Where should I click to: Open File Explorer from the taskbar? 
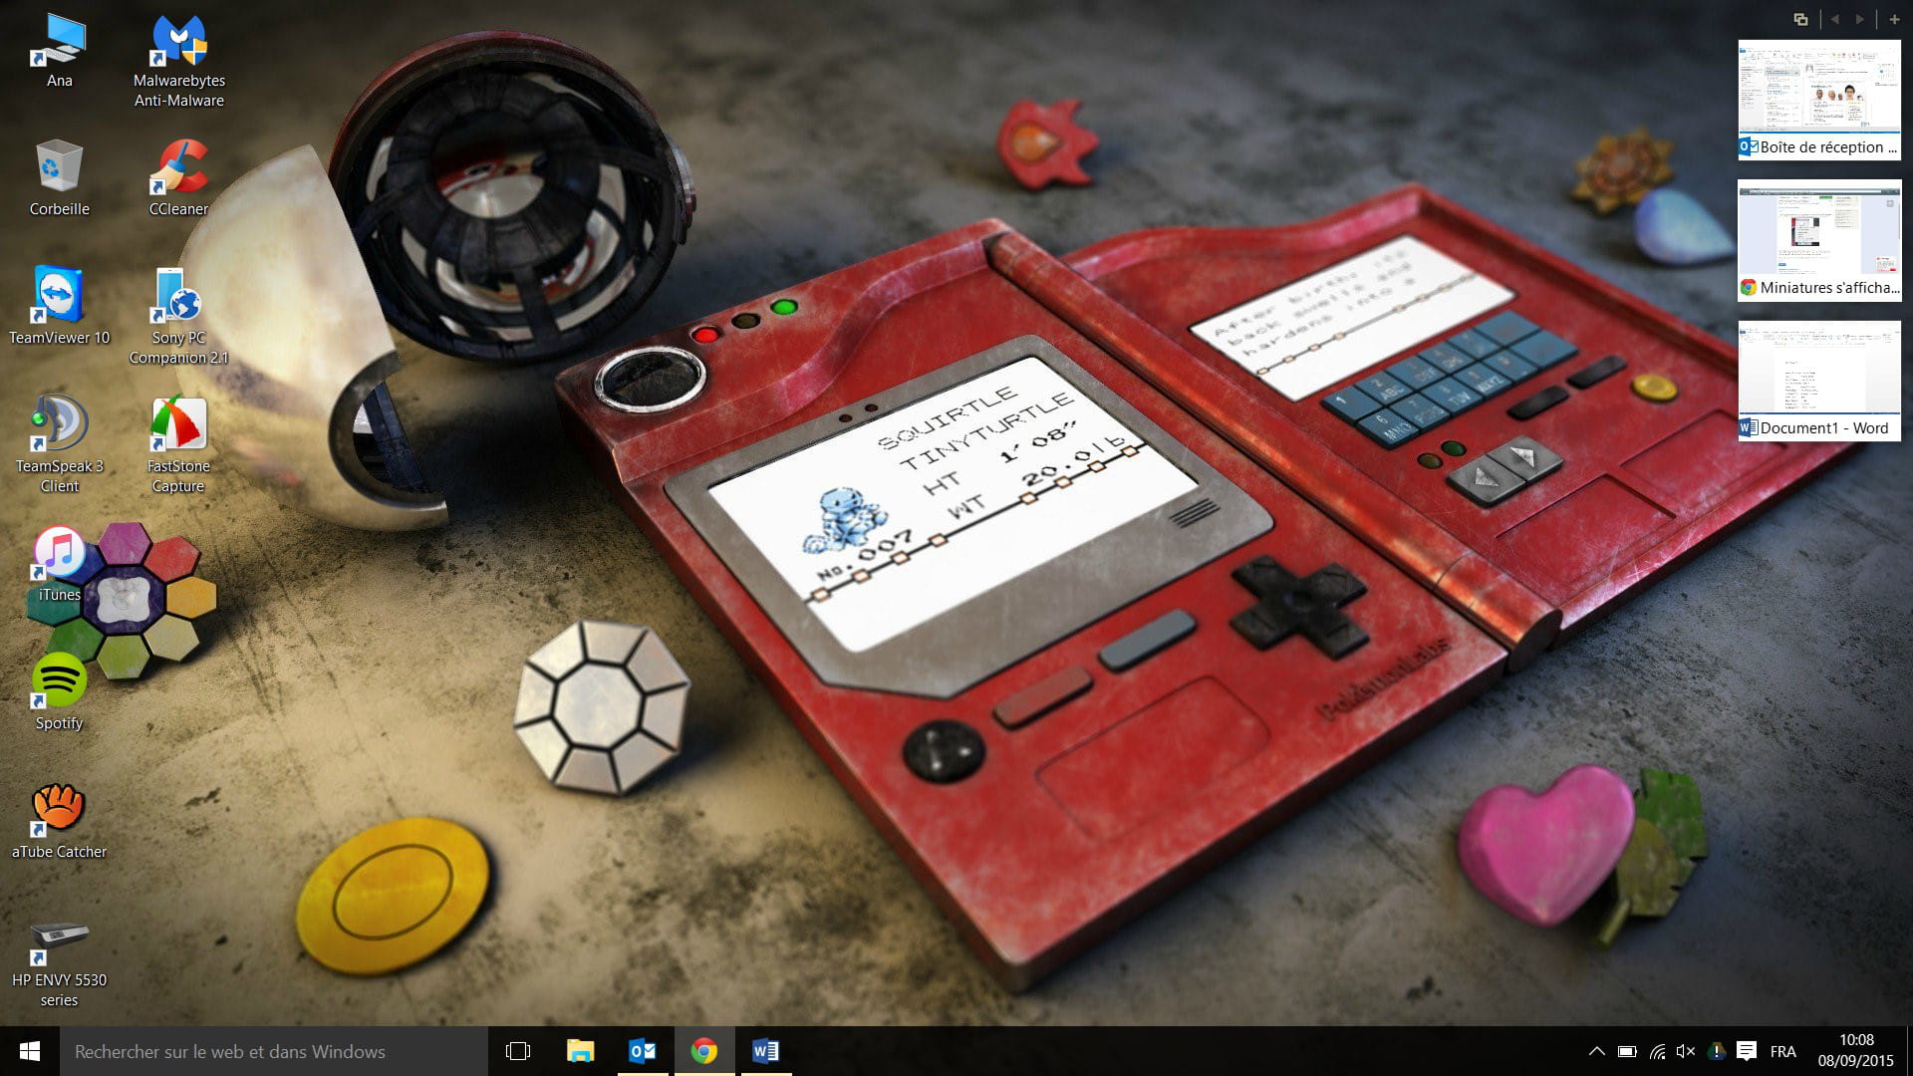(580, 1051)
